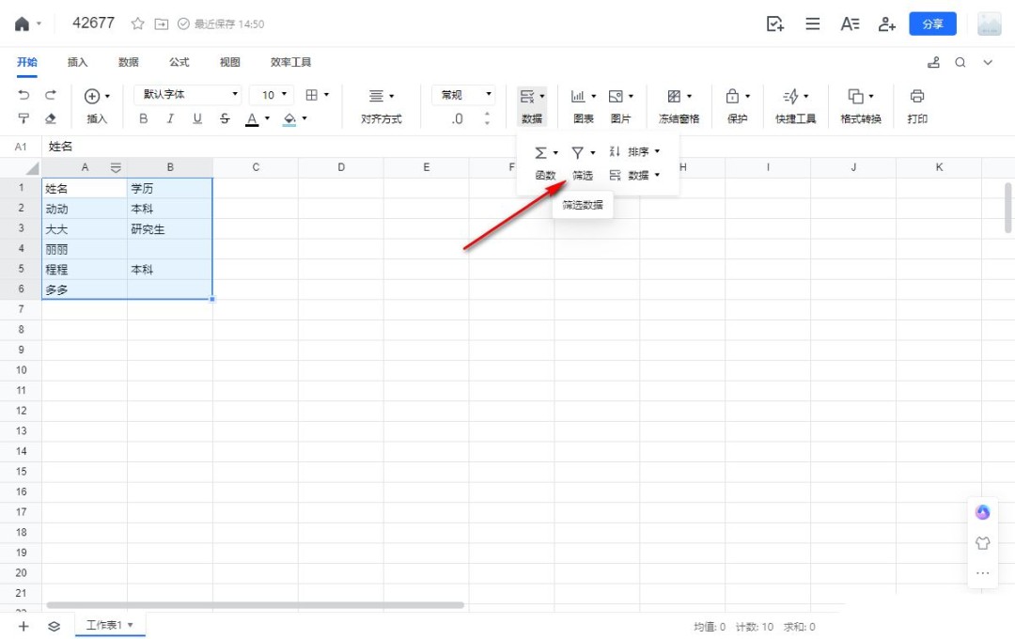Click the Undo arrow icon
This screenshot has width=1015, height=639.
tap(23, 95)
